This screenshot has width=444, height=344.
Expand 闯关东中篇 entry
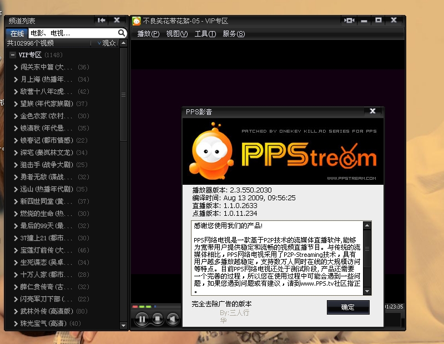pyautogui.click(x=16, y=67)
